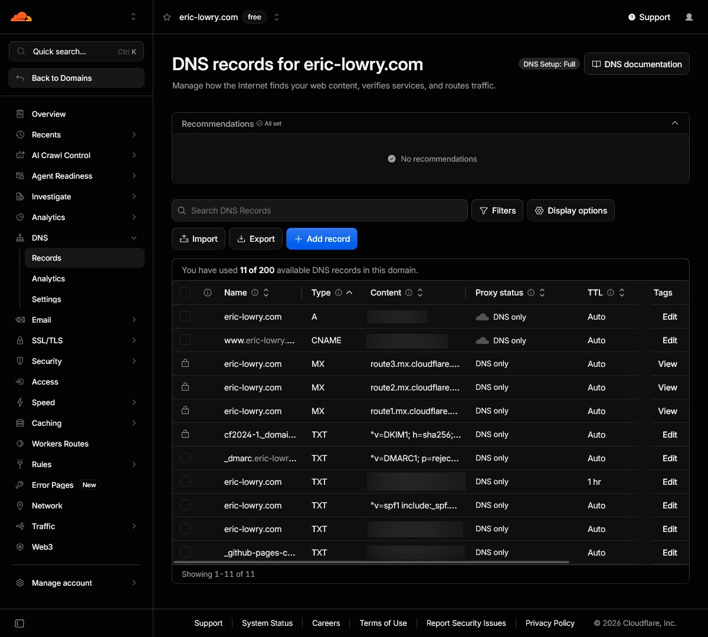This screenshot has height=637, width=708.
Task: Select the A record checkbox
Action: pos(185,317)
